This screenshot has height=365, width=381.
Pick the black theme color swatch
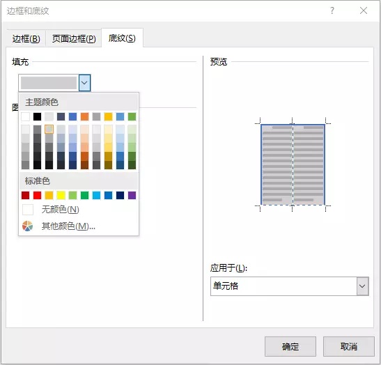point(37,116)
